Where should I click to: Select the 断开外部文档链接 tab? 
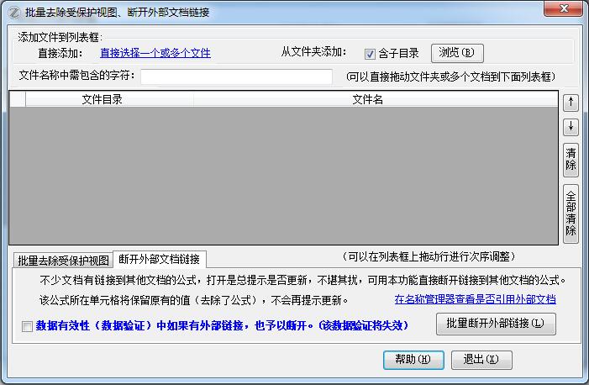pyautogui.click(x=160, y=258)
